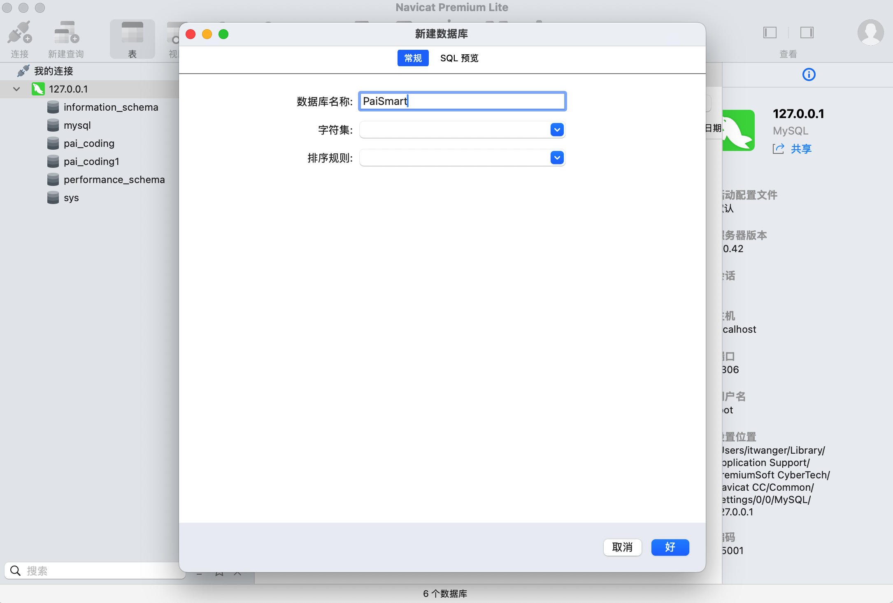Click the 127.0.0.1 MySQL connection icon
Viewport: 893px width, 603px height.
(x=38, y=89)
